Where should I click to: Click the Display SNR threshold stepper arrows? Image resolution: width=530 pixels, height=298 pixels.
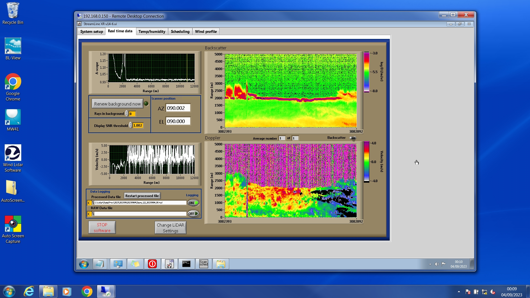click(x=130, y=126)
